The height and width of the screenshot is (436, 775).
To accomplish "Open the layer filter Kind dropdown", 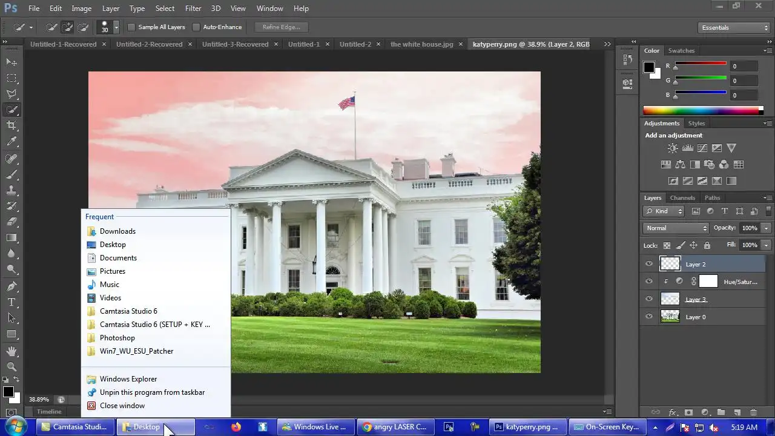I will point(664,211).
